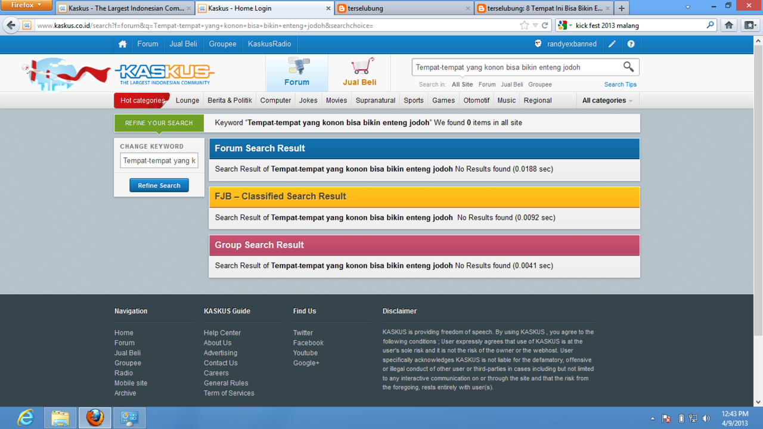The height and width of the screenshot is (429, 763).
Task: Click the browser search magnifier icon
Action: (711, 26)
